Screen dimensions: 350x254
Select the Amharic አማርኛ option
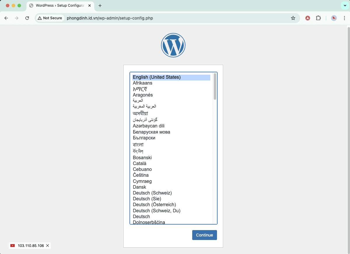click(x=171, y=89)
